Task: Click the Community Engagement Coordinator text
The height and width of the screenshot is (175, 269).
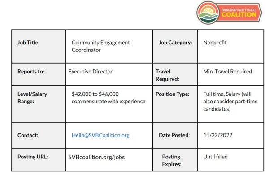Action: (101, 46)
